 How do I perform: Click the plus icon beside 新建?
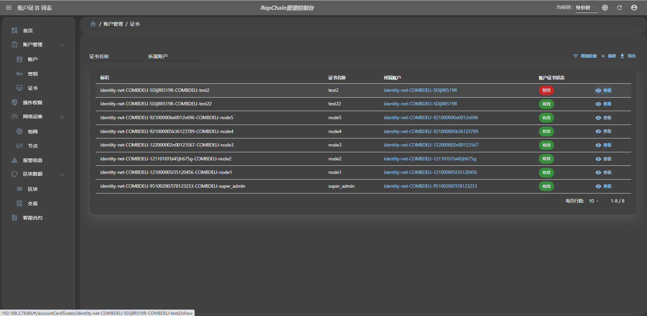(603, 56)
